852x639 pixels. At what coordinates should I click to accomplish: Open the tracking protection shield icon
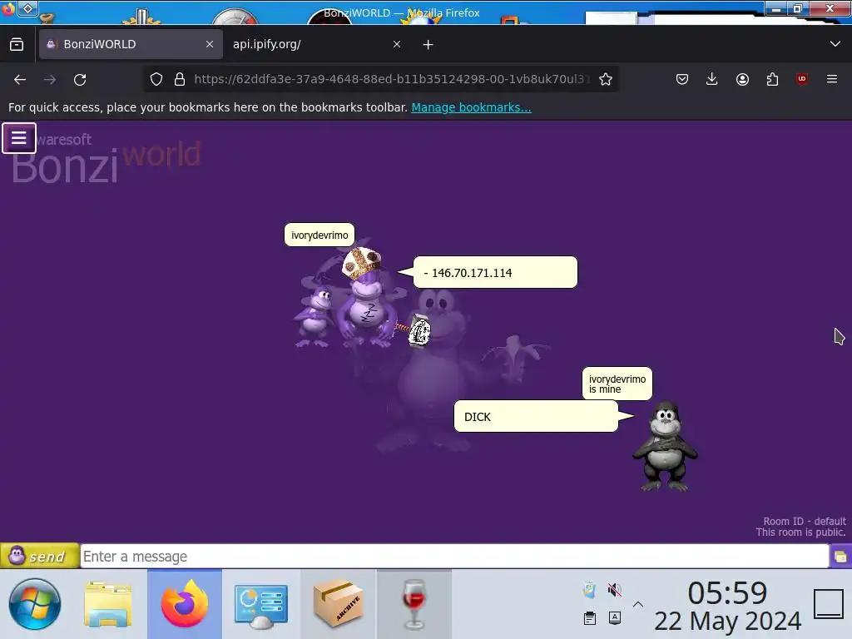coord(156,79)
